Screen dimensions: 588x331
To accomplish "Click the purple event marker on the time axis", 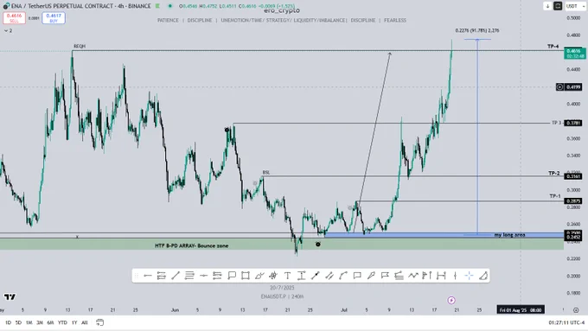I will click(x=451, y=300).
